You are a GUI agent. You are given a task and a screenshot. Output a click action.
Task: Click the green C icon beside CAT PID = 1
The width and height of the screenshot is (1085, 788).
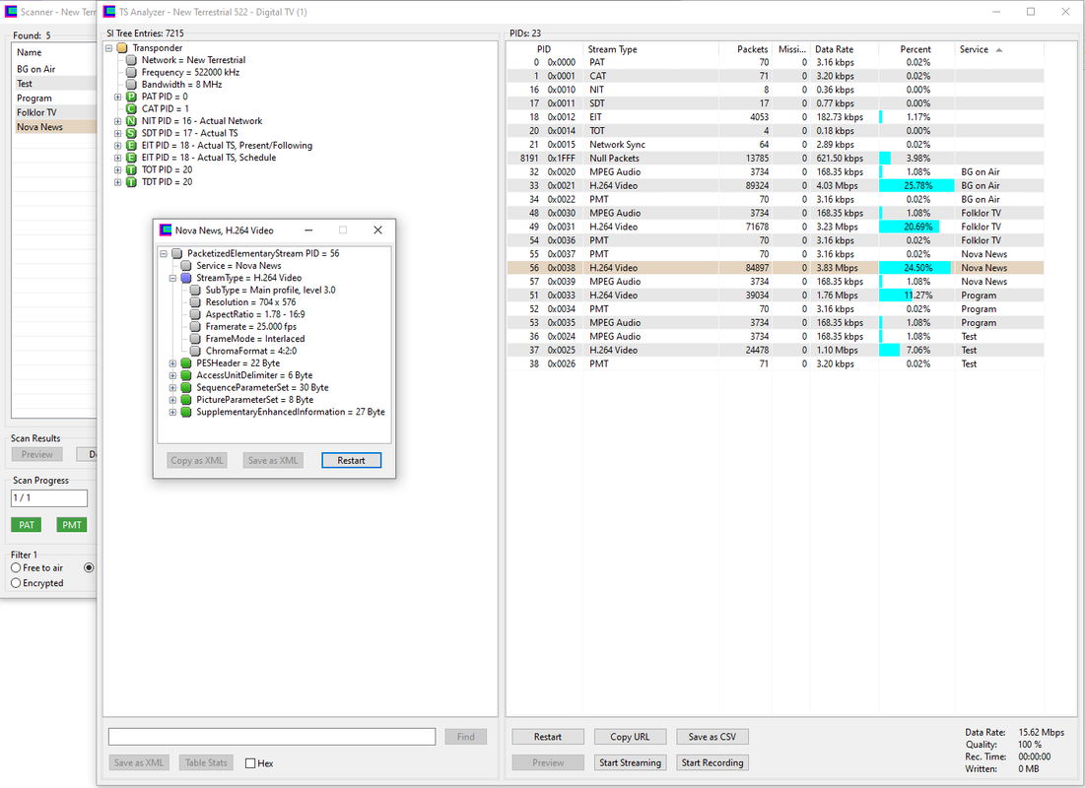[x=131, y=108]
